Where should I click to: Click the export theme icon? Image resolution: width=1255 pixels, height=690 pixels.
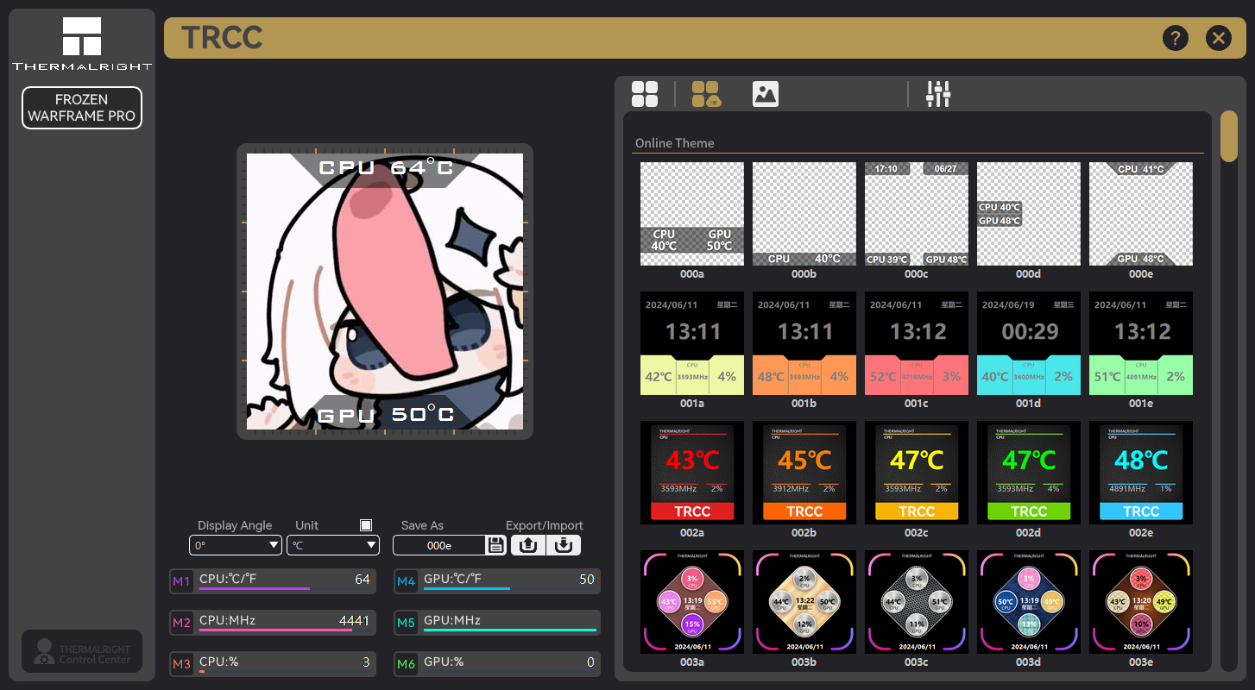click(527, 545)
